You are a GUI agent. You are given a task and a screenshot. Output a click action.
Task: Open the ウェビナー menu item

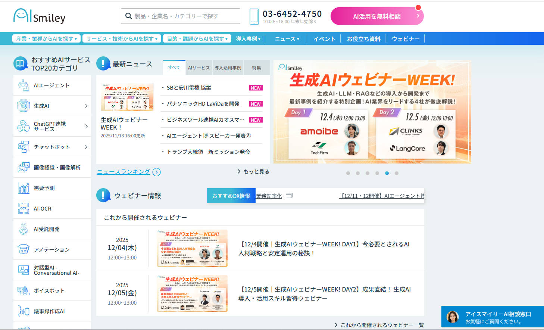[406, 39]
